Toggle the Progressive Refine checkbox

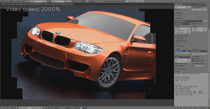[x=176, y=64]
